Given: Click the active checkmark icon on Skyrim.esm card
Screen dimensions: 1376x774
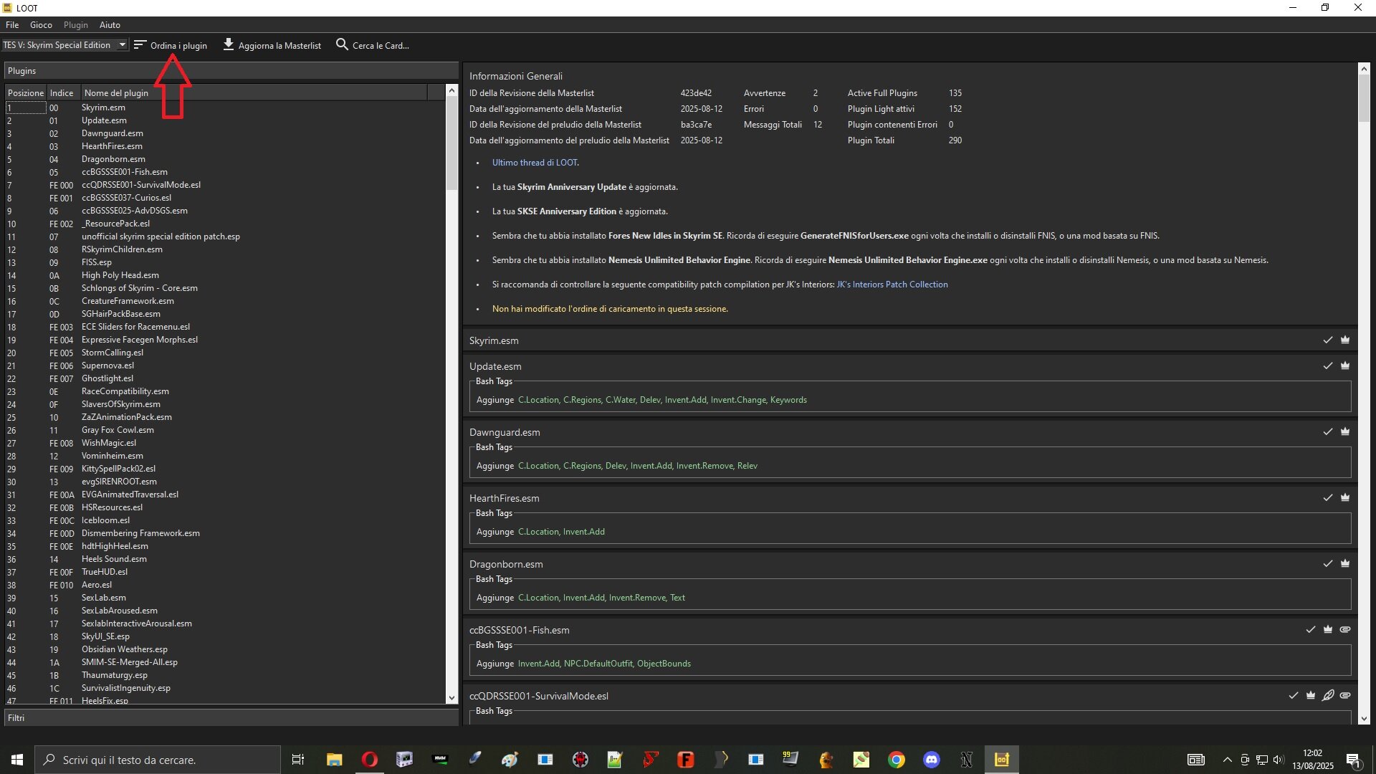Looking at the screenshot, I should coord(1328,340).
